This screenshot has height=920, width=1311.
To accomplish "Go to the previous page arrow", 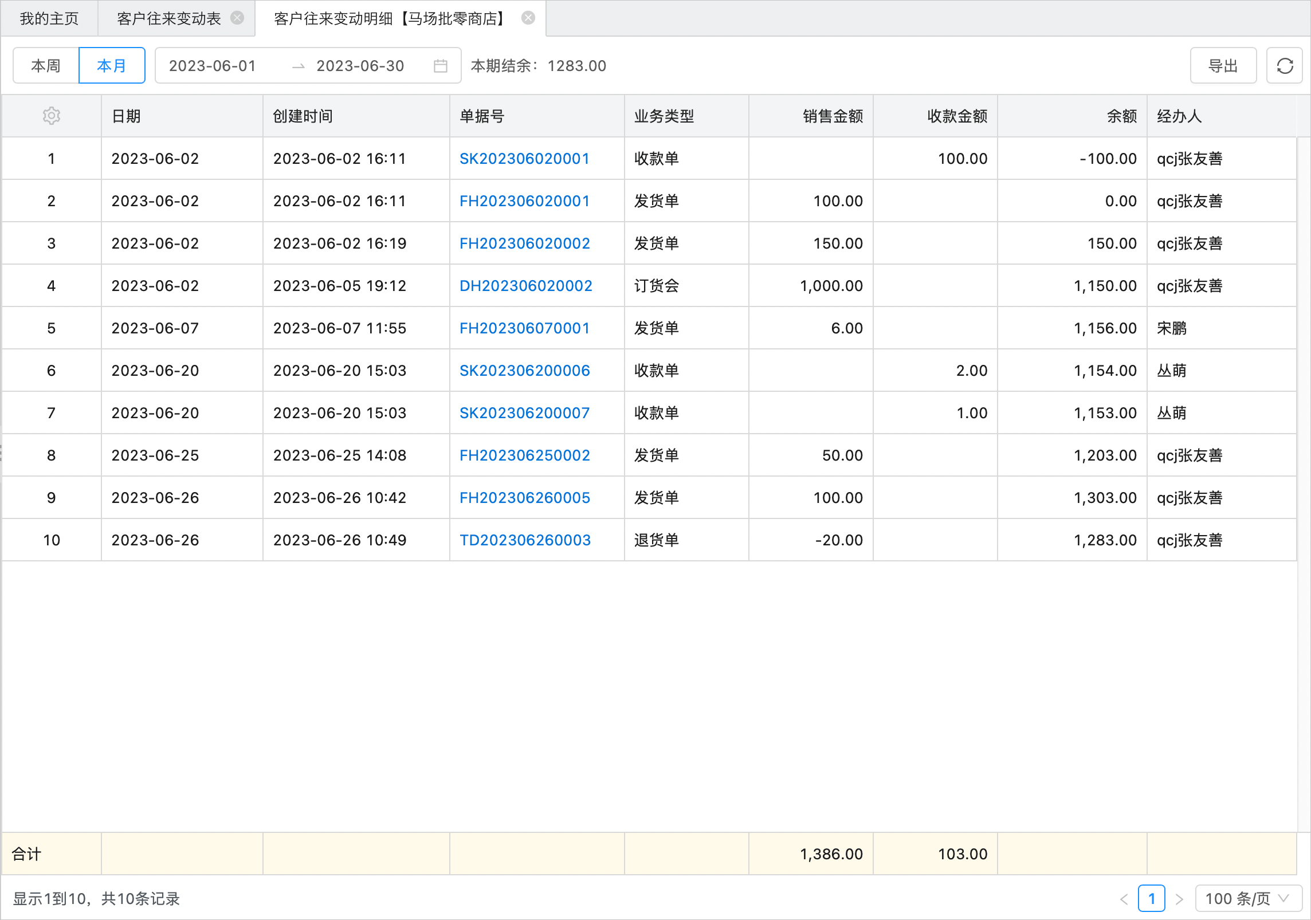I will (1124, 899).
